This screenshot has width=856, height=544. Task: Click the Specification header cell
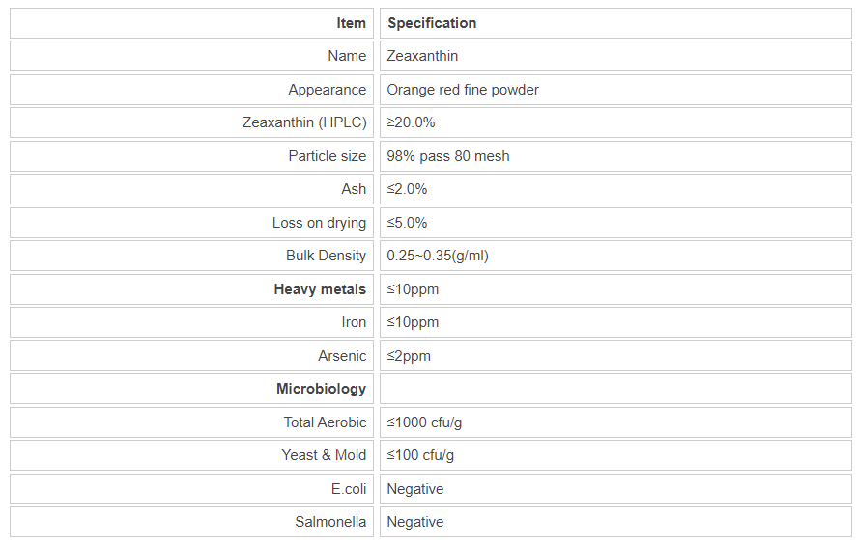432,23
